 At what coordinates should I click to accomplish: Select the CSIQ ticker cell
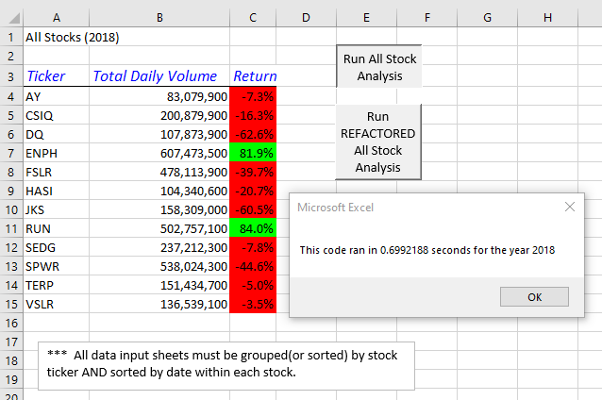(56, 115)
